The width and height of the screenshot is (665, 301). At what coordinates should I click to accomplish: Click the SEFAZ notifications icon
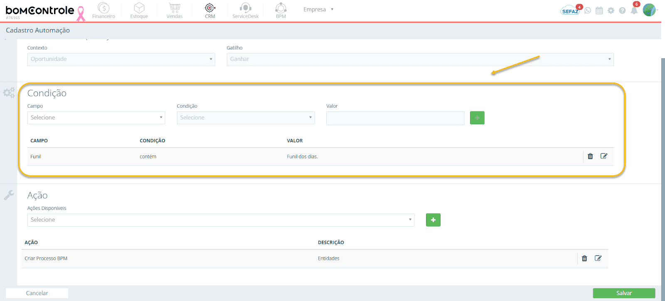(x=570, y=10)
